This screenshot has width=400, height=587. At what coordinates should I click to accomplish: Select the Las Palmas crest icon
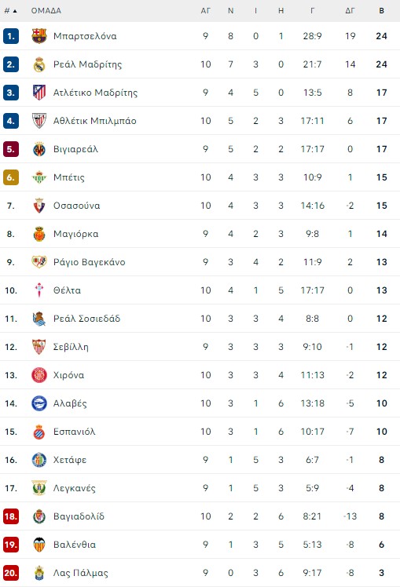39,573
